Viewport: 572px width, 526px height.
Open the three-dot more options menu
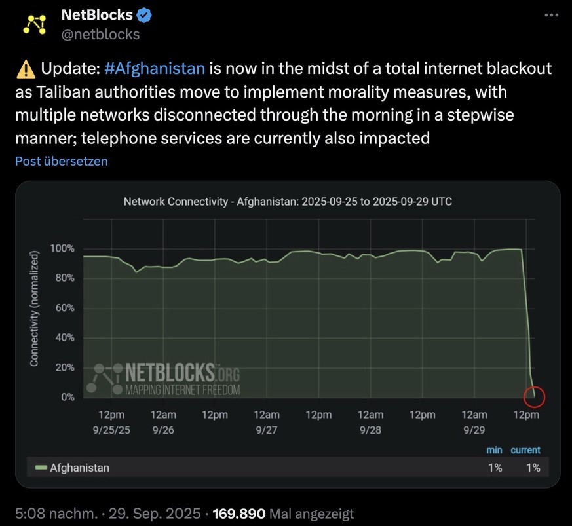click(x=551, y=15)
